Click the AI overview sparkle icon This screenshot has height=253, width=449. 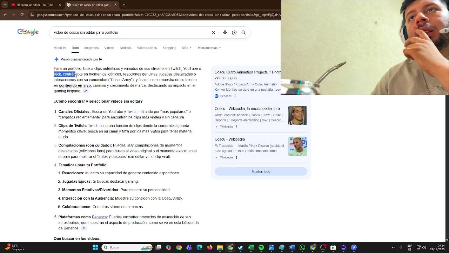click(56, 59)
